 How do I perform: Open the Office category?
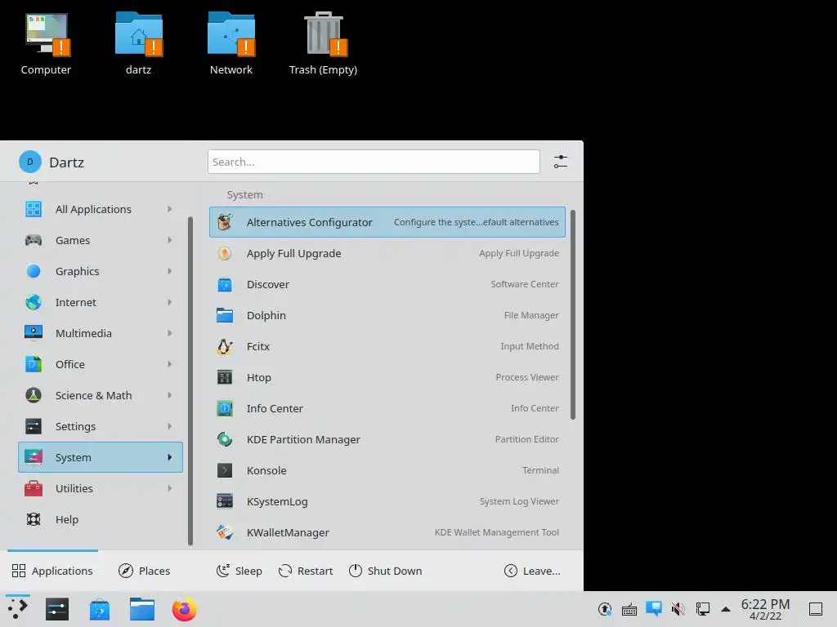pyautogui.click(x=101, y=364)
